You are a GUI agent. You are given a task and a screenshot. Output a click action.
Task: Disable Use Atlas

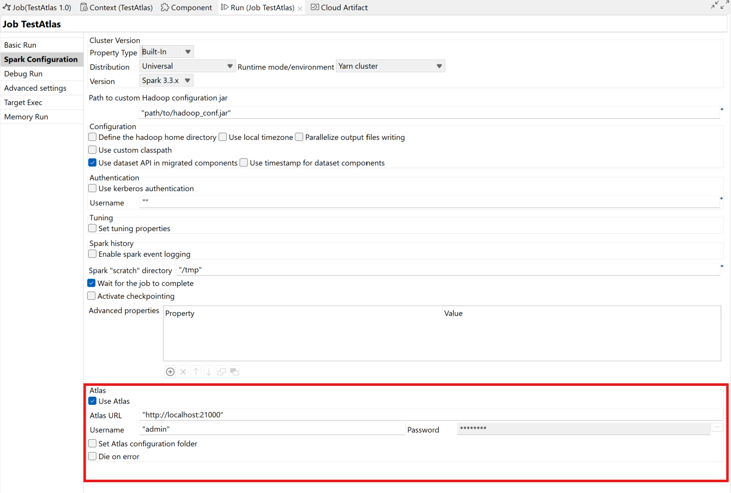pos(92,401)
